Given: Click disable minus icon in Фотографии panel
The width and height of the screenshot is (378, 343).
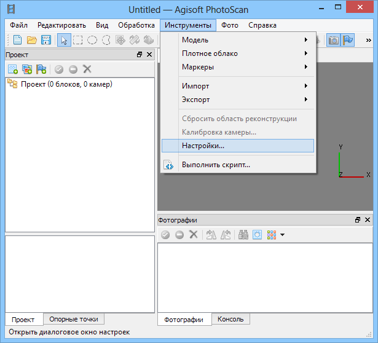Looking at the screenshot, I should [179, 235].
